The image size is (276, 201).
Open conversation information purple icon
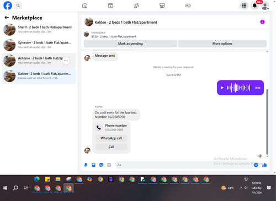click(x=262, y=22)
